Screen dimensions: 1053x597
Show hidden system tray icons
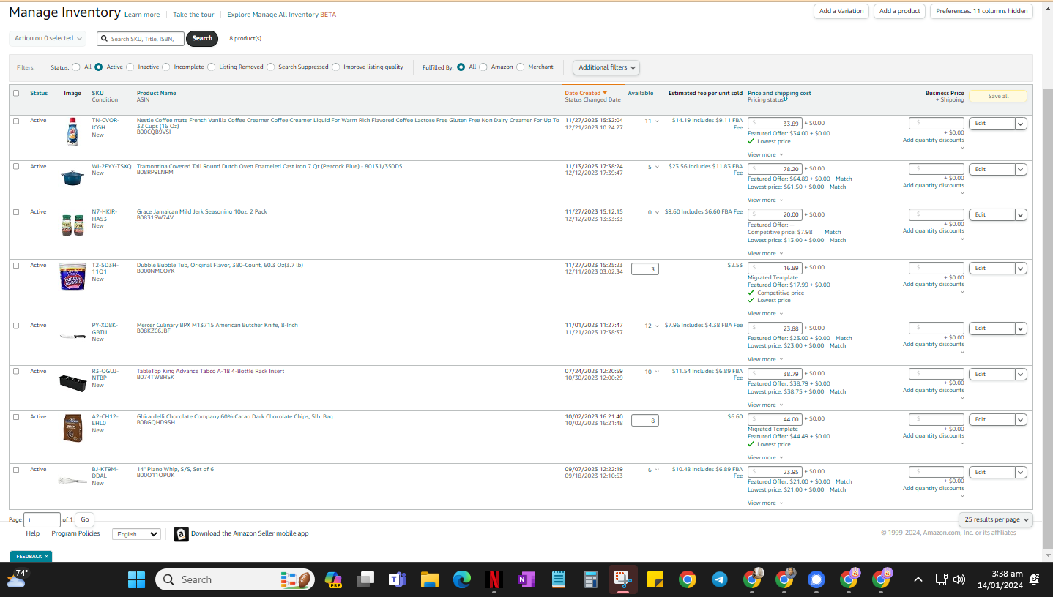point(918,579)
